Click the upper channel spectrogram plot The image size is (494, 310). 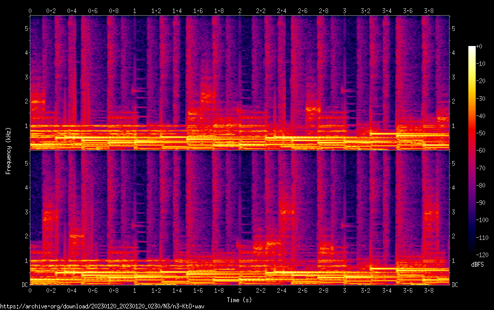240,83
